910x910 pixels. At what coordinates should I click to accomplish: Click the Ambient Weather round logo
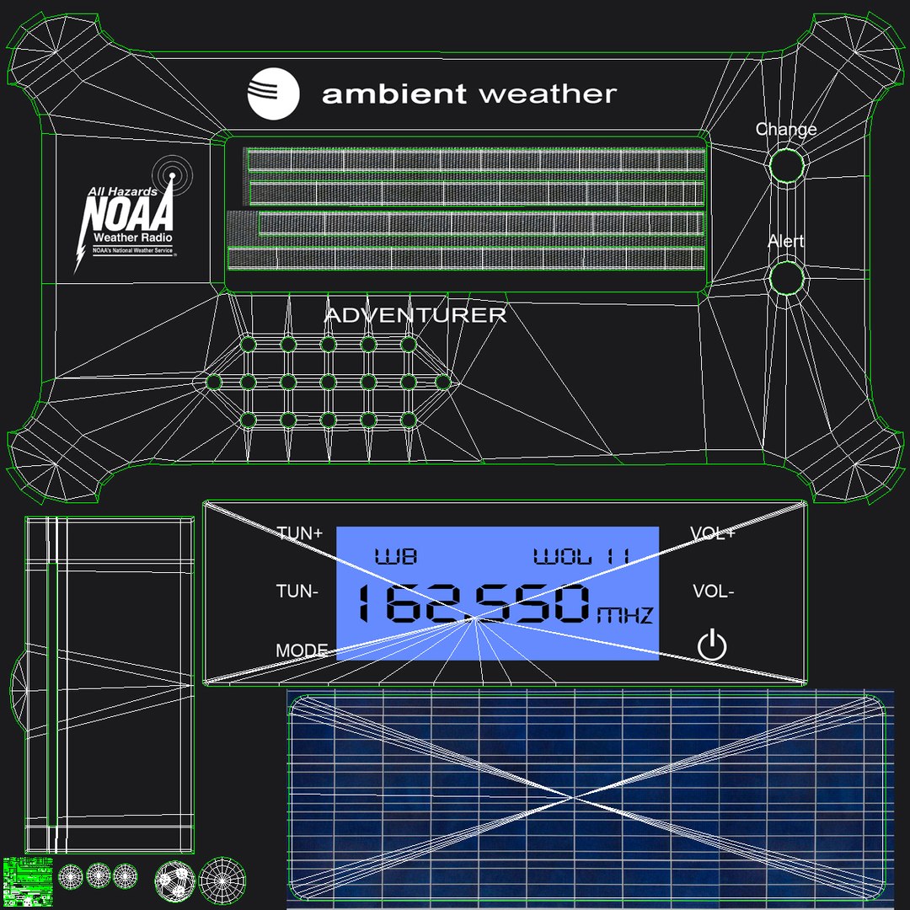pyautogui.click(x=273, y=94)
